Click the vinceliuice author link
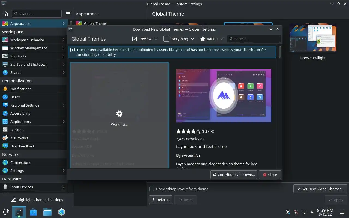This screenshot has height=218, width=349. pos(191,155)
